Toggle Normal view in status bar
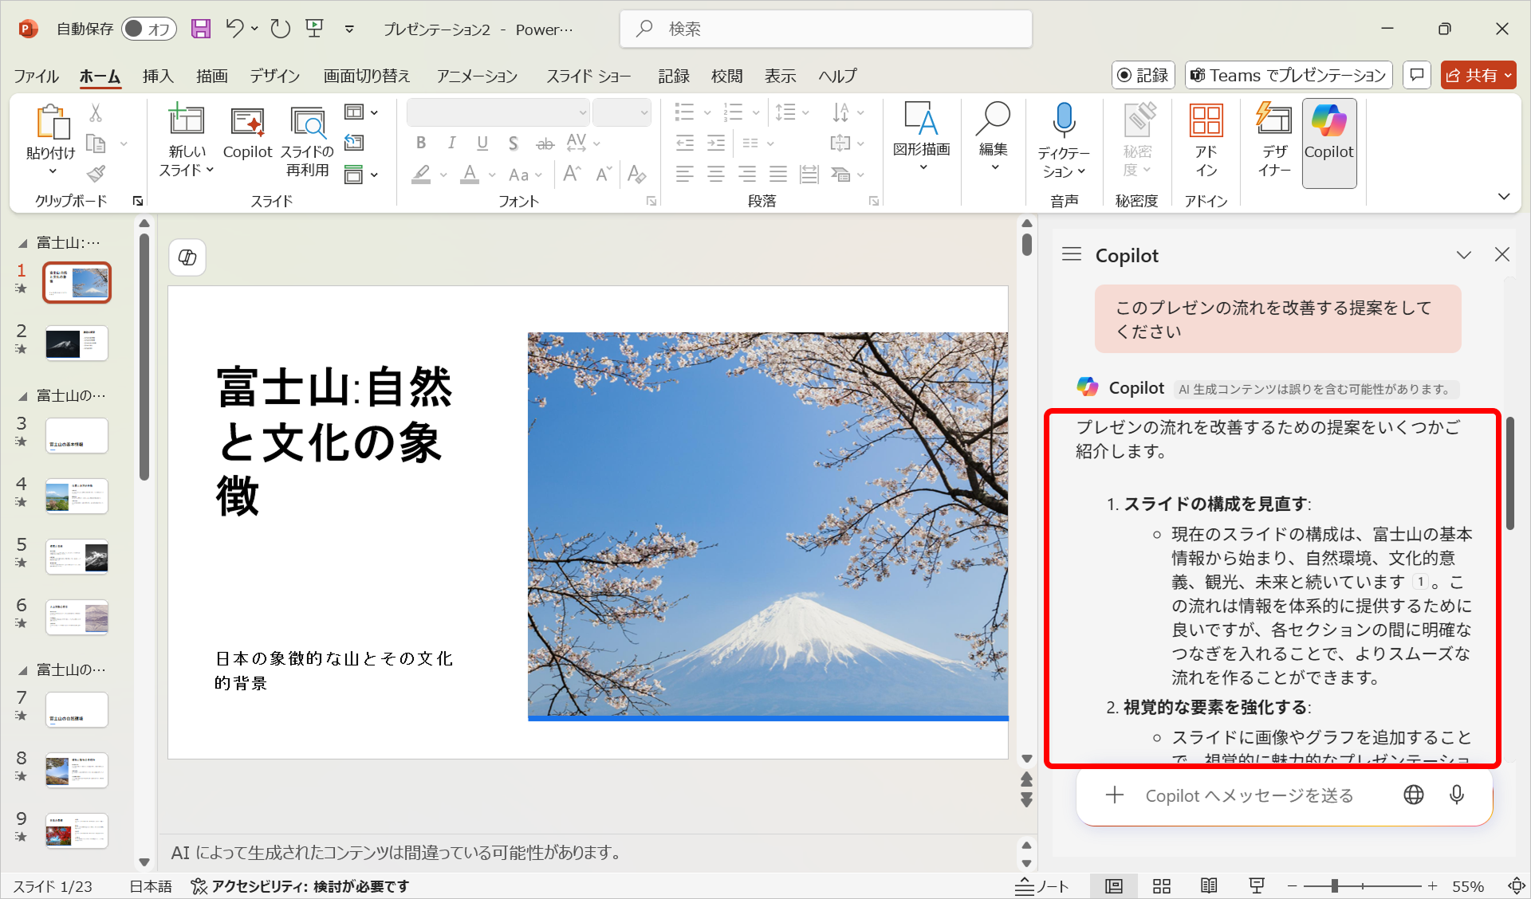The image size is (1531, 899). 1114,886
